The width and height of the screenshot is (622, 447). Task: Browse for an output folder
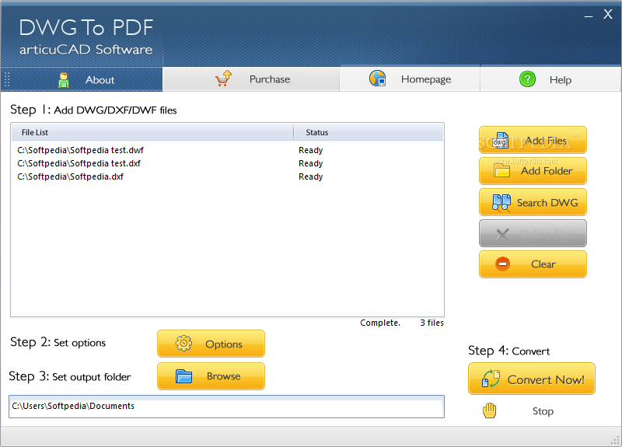(x=211, y=376)
